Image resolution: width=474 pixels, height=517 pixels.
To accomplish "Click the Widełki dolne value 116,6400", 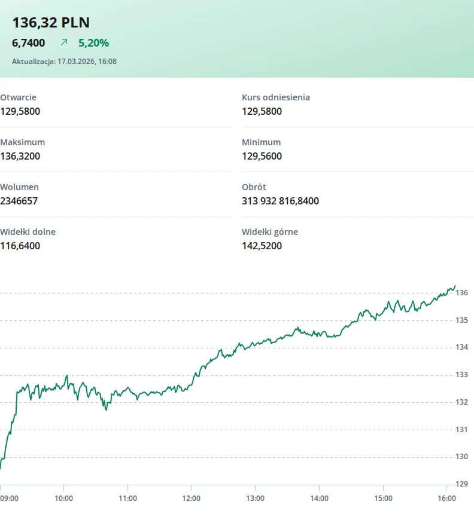I will click(x=20, y=246).
